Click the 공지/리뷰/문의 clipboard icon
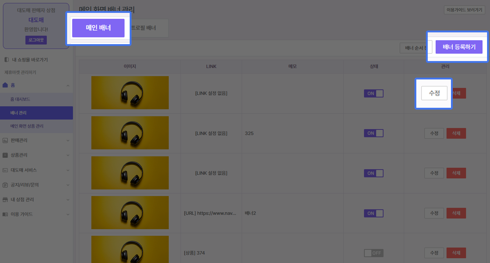The height and width of the screenshot is (263, 490). [x=5, y=185]
